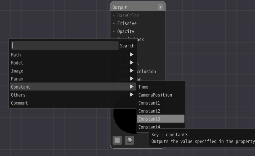Select the square preview shape icon

pyautogui.click(x=117, y=140)
